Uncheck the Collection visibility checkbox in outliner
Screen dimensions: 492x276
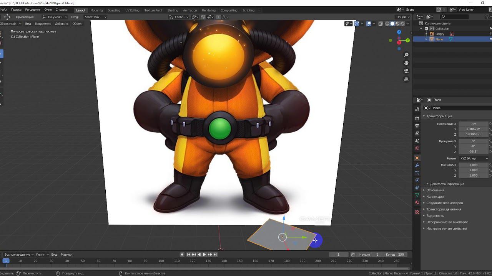pyautogui.click(x=426, y=29)
